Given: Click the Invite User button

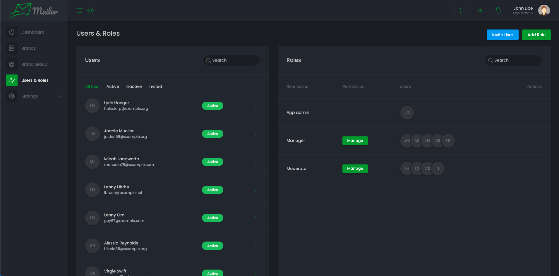Looking at the screenshot, I should 502,35.
